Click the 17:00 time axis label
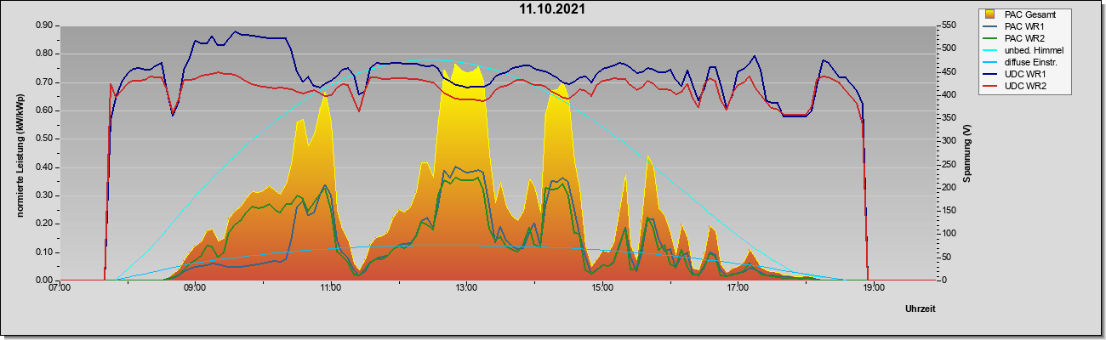The image size is (1106, 340). [x=738, y=288]
